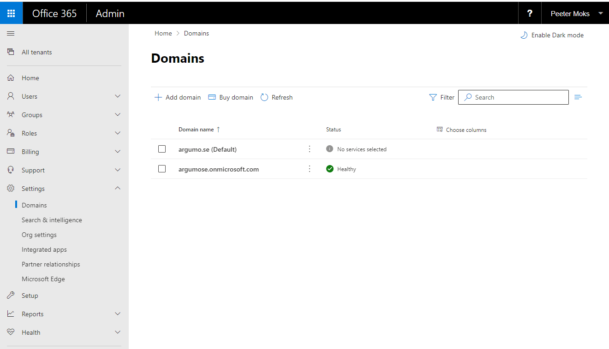Click the Home house icon in the sidebar
The image size is (609, 349).
[x=11, y=78]
